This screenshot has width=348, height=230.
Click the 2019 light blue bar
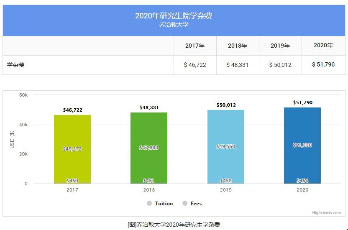tap(226, 147)
